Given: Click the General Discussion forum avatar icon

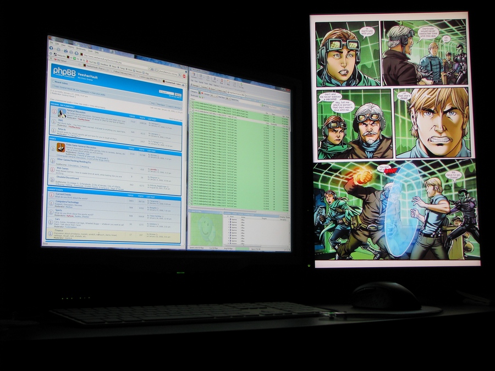Looking at the screenshot, I should pos(62,113).
